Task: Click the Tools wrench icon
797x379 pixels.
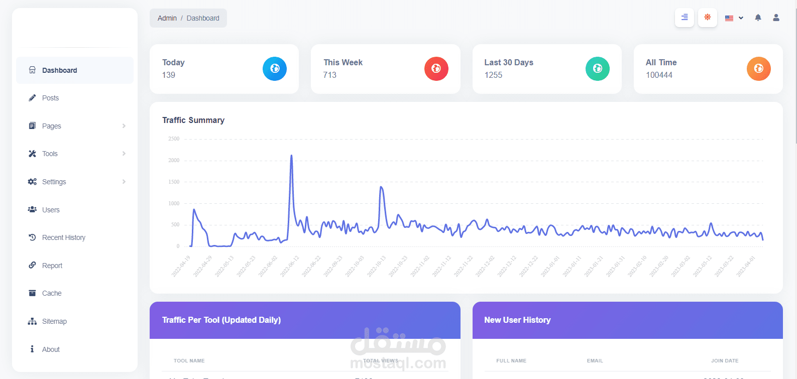Action: [32, 154]
